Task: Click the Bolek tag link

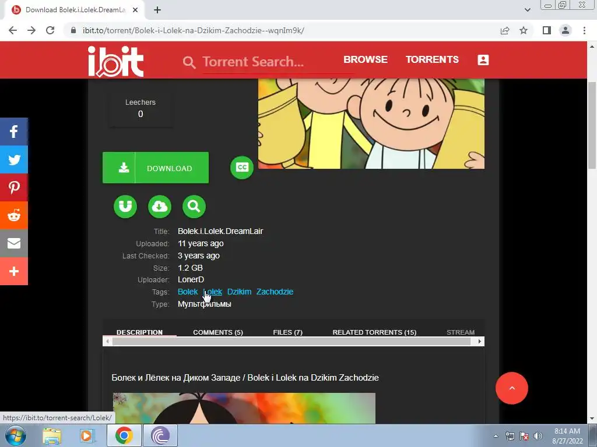Action: click(188, 292)
